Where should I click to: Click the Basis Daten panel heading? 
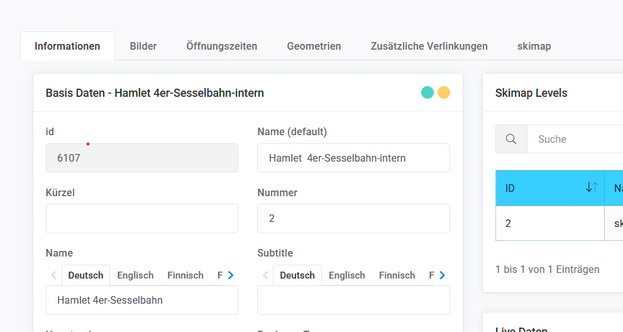coord(155,93)
